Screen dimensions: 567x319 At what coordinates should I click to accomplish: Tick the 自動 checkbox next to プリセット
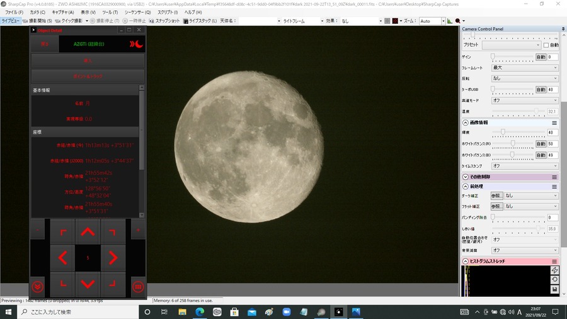point(546,45)
